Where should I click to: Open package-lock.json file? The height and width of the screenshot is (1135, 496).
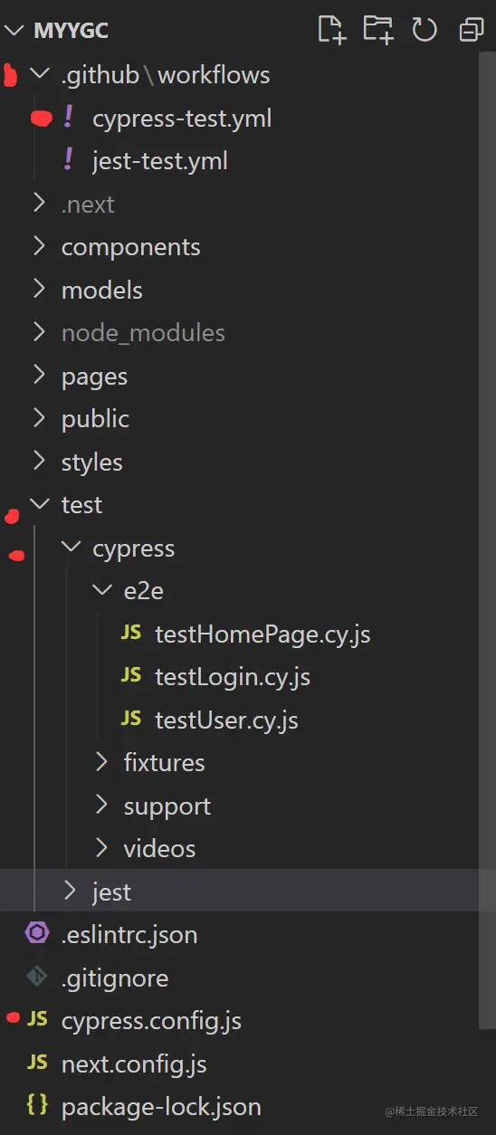(161, 1108)
